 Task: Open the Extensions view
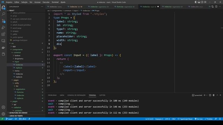(3, 34)
